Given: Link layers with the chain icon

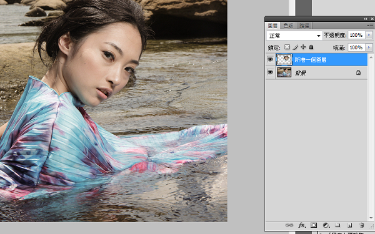Looking at the screenshot, I should tap(289, 225).
